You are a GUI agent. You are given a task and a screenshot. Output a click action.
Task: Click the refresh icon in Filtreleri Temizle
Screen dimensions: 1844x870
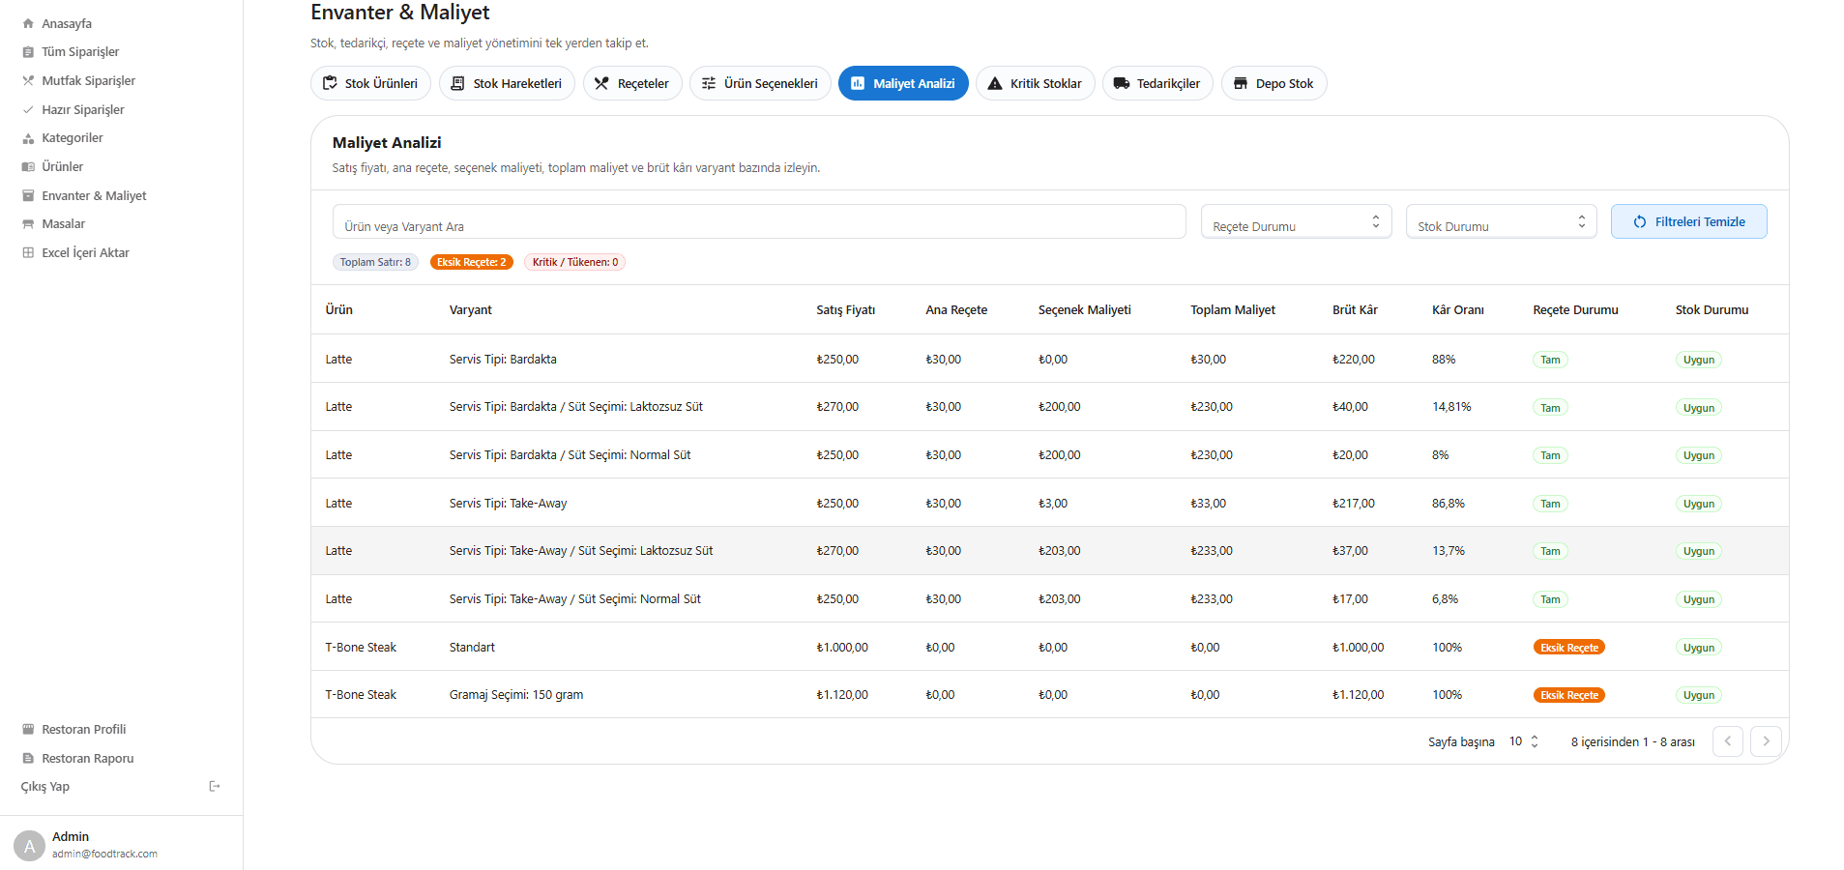click(x=1640, y=221)
